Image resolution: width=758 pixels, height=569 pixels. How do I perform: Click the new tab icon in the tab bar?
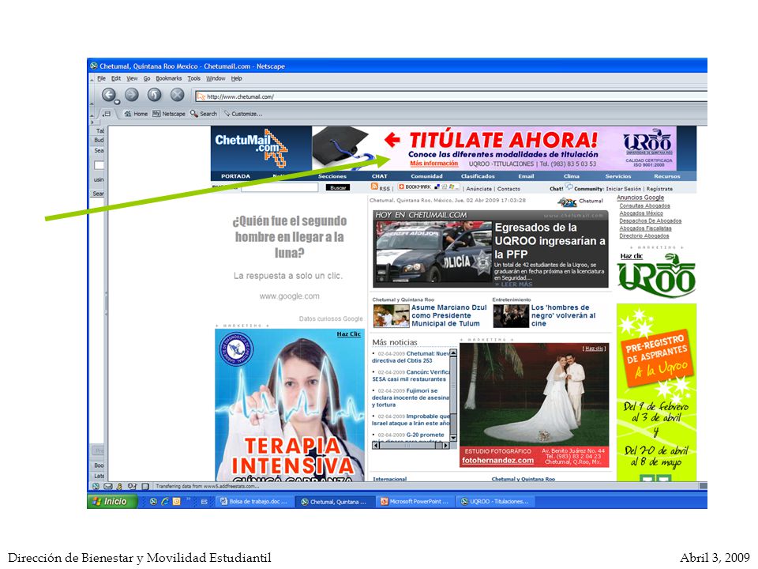tap(107, 114)
